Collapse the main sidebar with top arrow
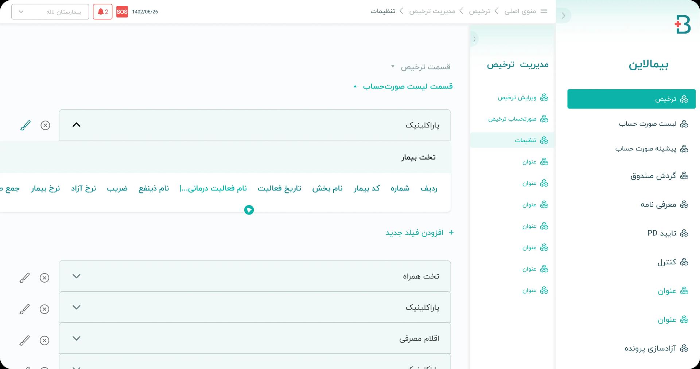The image size is (700, 369). pos(564,15)
